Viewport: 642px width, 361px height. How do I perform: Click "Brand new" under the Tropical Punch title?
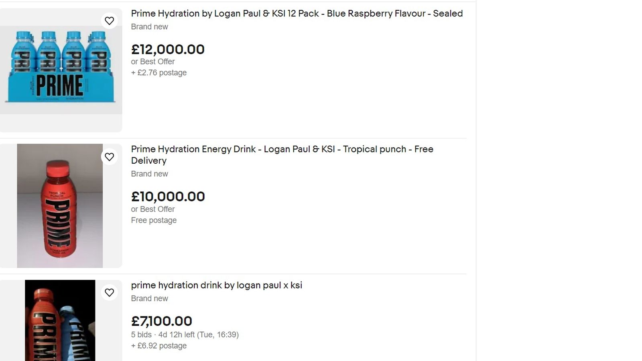[149, 174]
